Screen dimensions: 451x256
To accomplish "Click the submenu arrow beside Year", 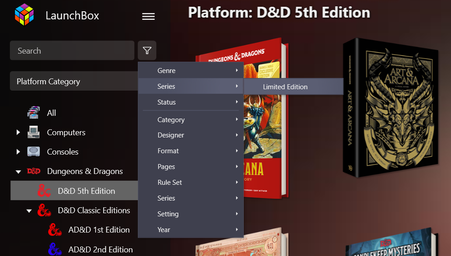I will [x=237, y=229].
